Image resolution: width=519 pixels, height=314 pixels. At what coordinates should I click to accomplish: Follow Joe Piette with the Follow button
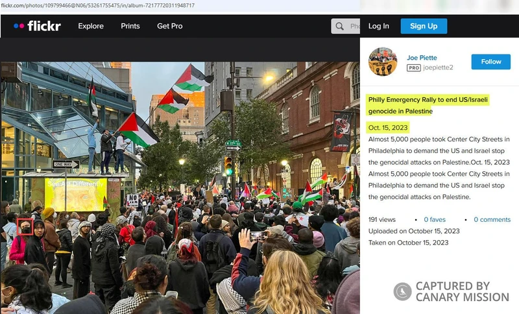point(491,62)
